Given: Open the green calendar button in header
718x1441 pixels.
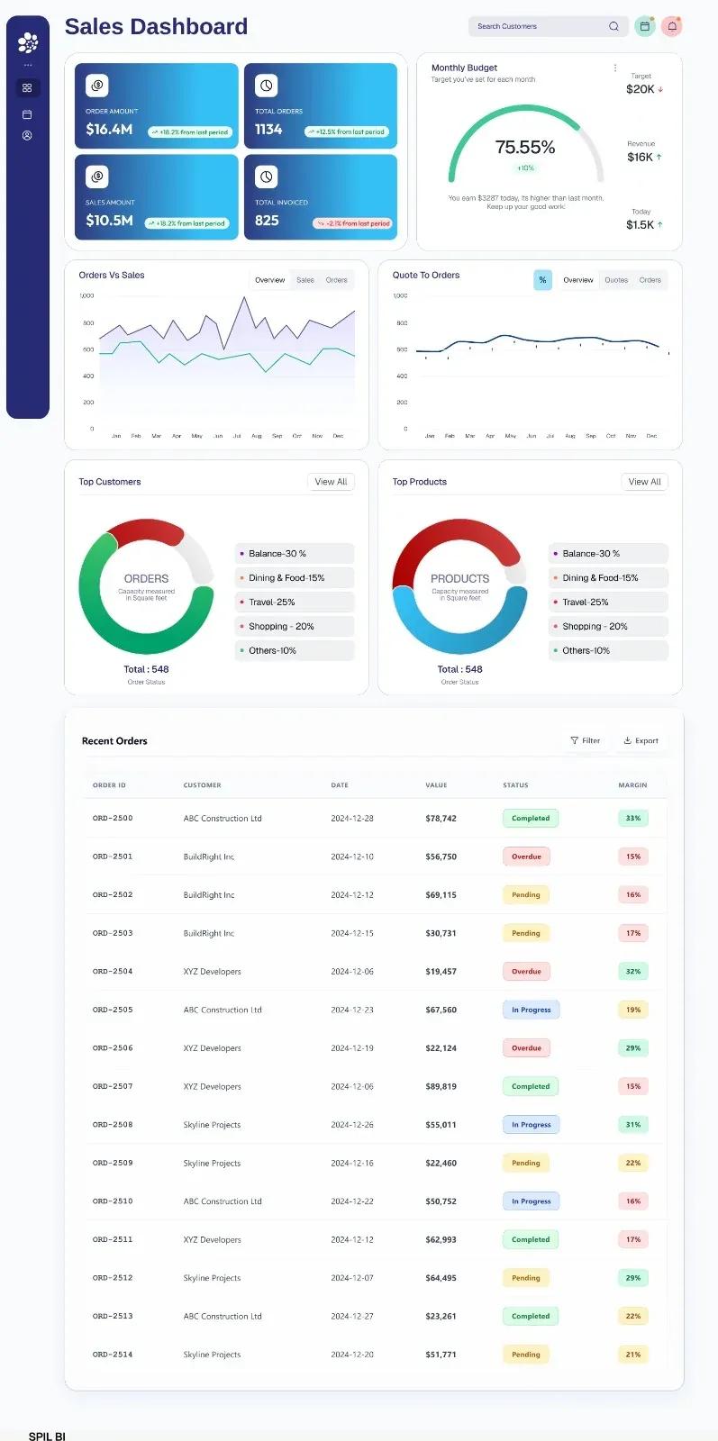Looking at the screenshot, I should tap(644, 26).
